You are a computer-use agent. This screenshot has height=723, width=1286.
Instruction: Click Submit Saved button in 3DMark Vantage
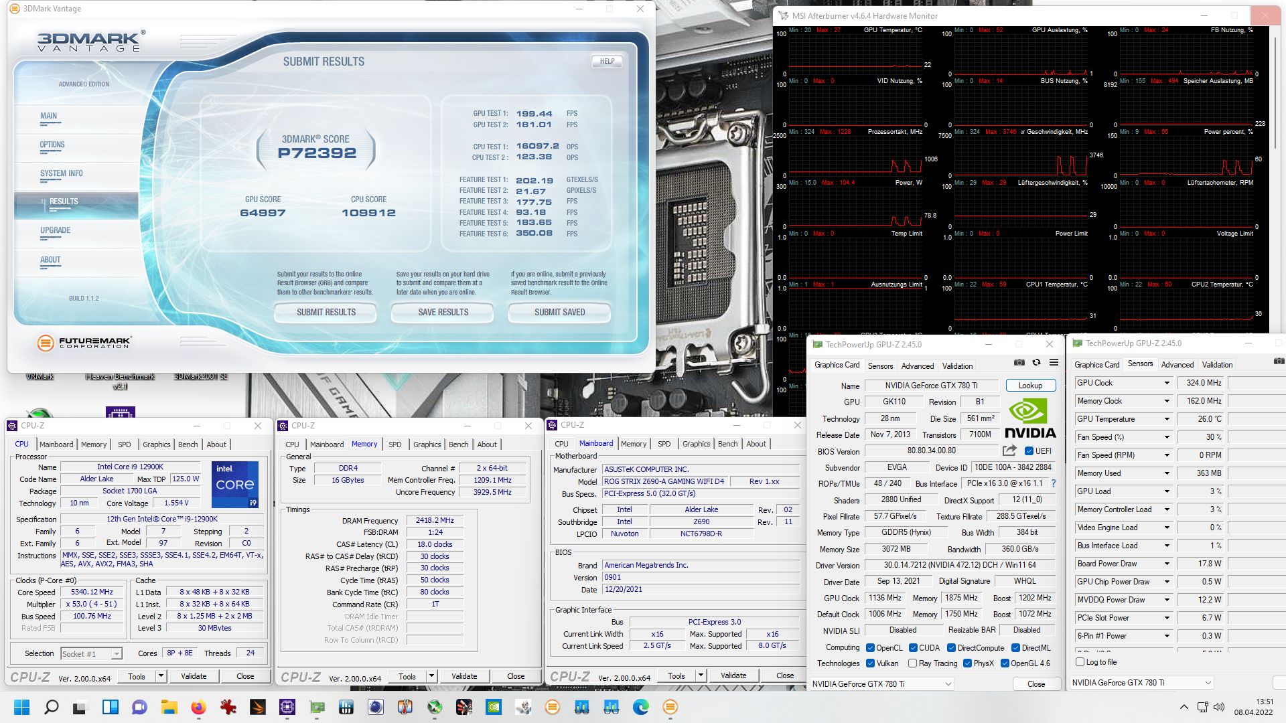tap(559, 312)
